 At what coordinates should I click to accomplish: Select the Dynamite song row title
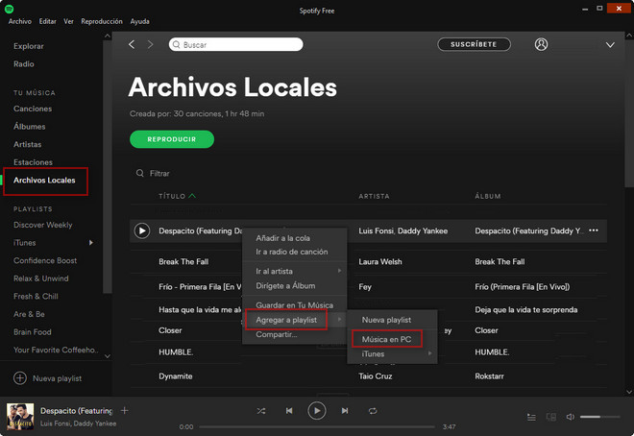pyautogui.click(x=176, y=376)
